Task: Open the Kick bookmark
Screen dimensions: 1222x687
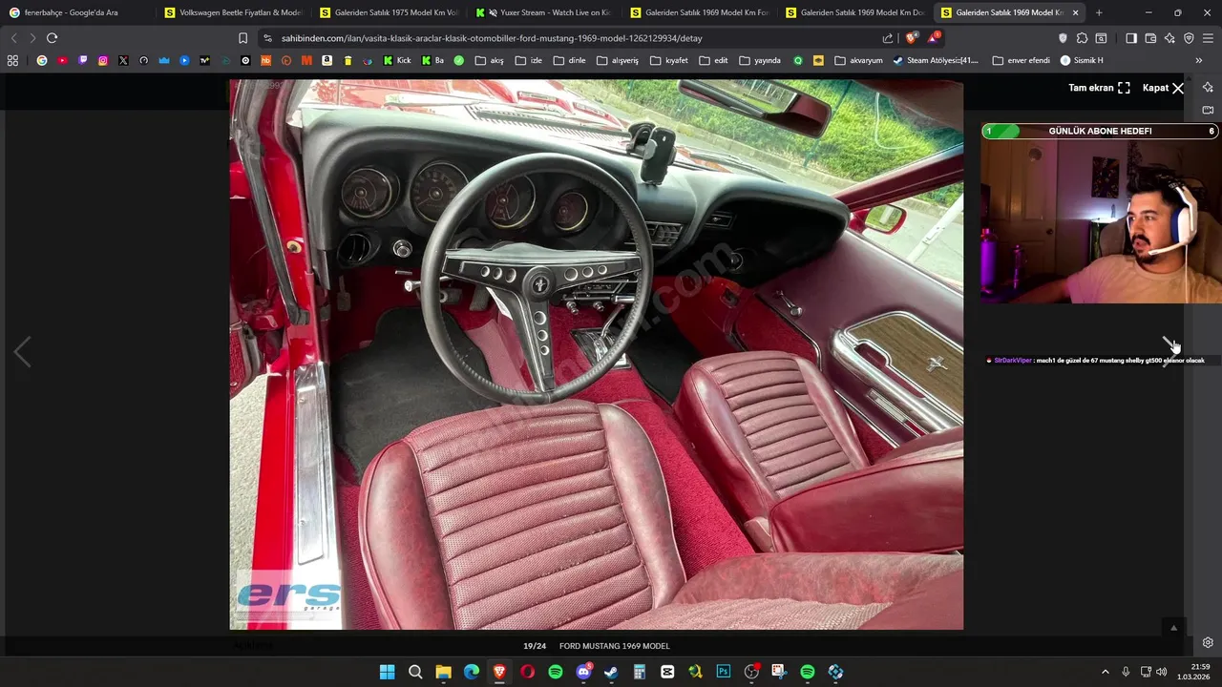Action: [x=396, y=60]
